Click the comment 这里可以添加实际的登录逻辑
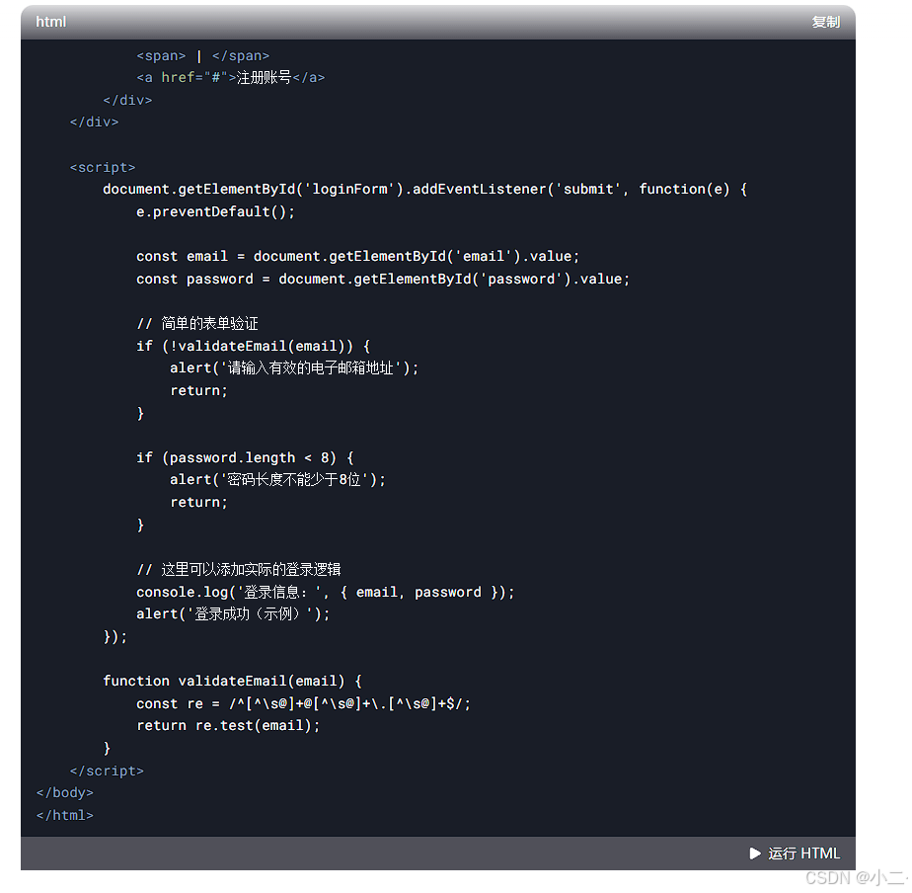The height and width of the screenshot is (893, 912). click(x=239, y=569)
